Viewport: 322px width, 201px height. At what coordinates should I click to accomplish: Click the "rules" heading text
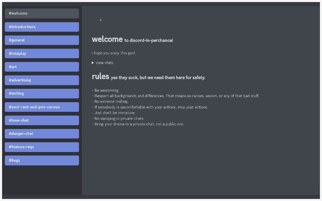coord(101,77)
